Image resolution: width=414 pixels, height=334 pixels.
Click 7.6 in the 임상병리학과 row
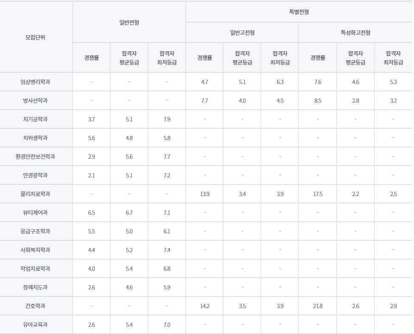(x=318, y=82)
